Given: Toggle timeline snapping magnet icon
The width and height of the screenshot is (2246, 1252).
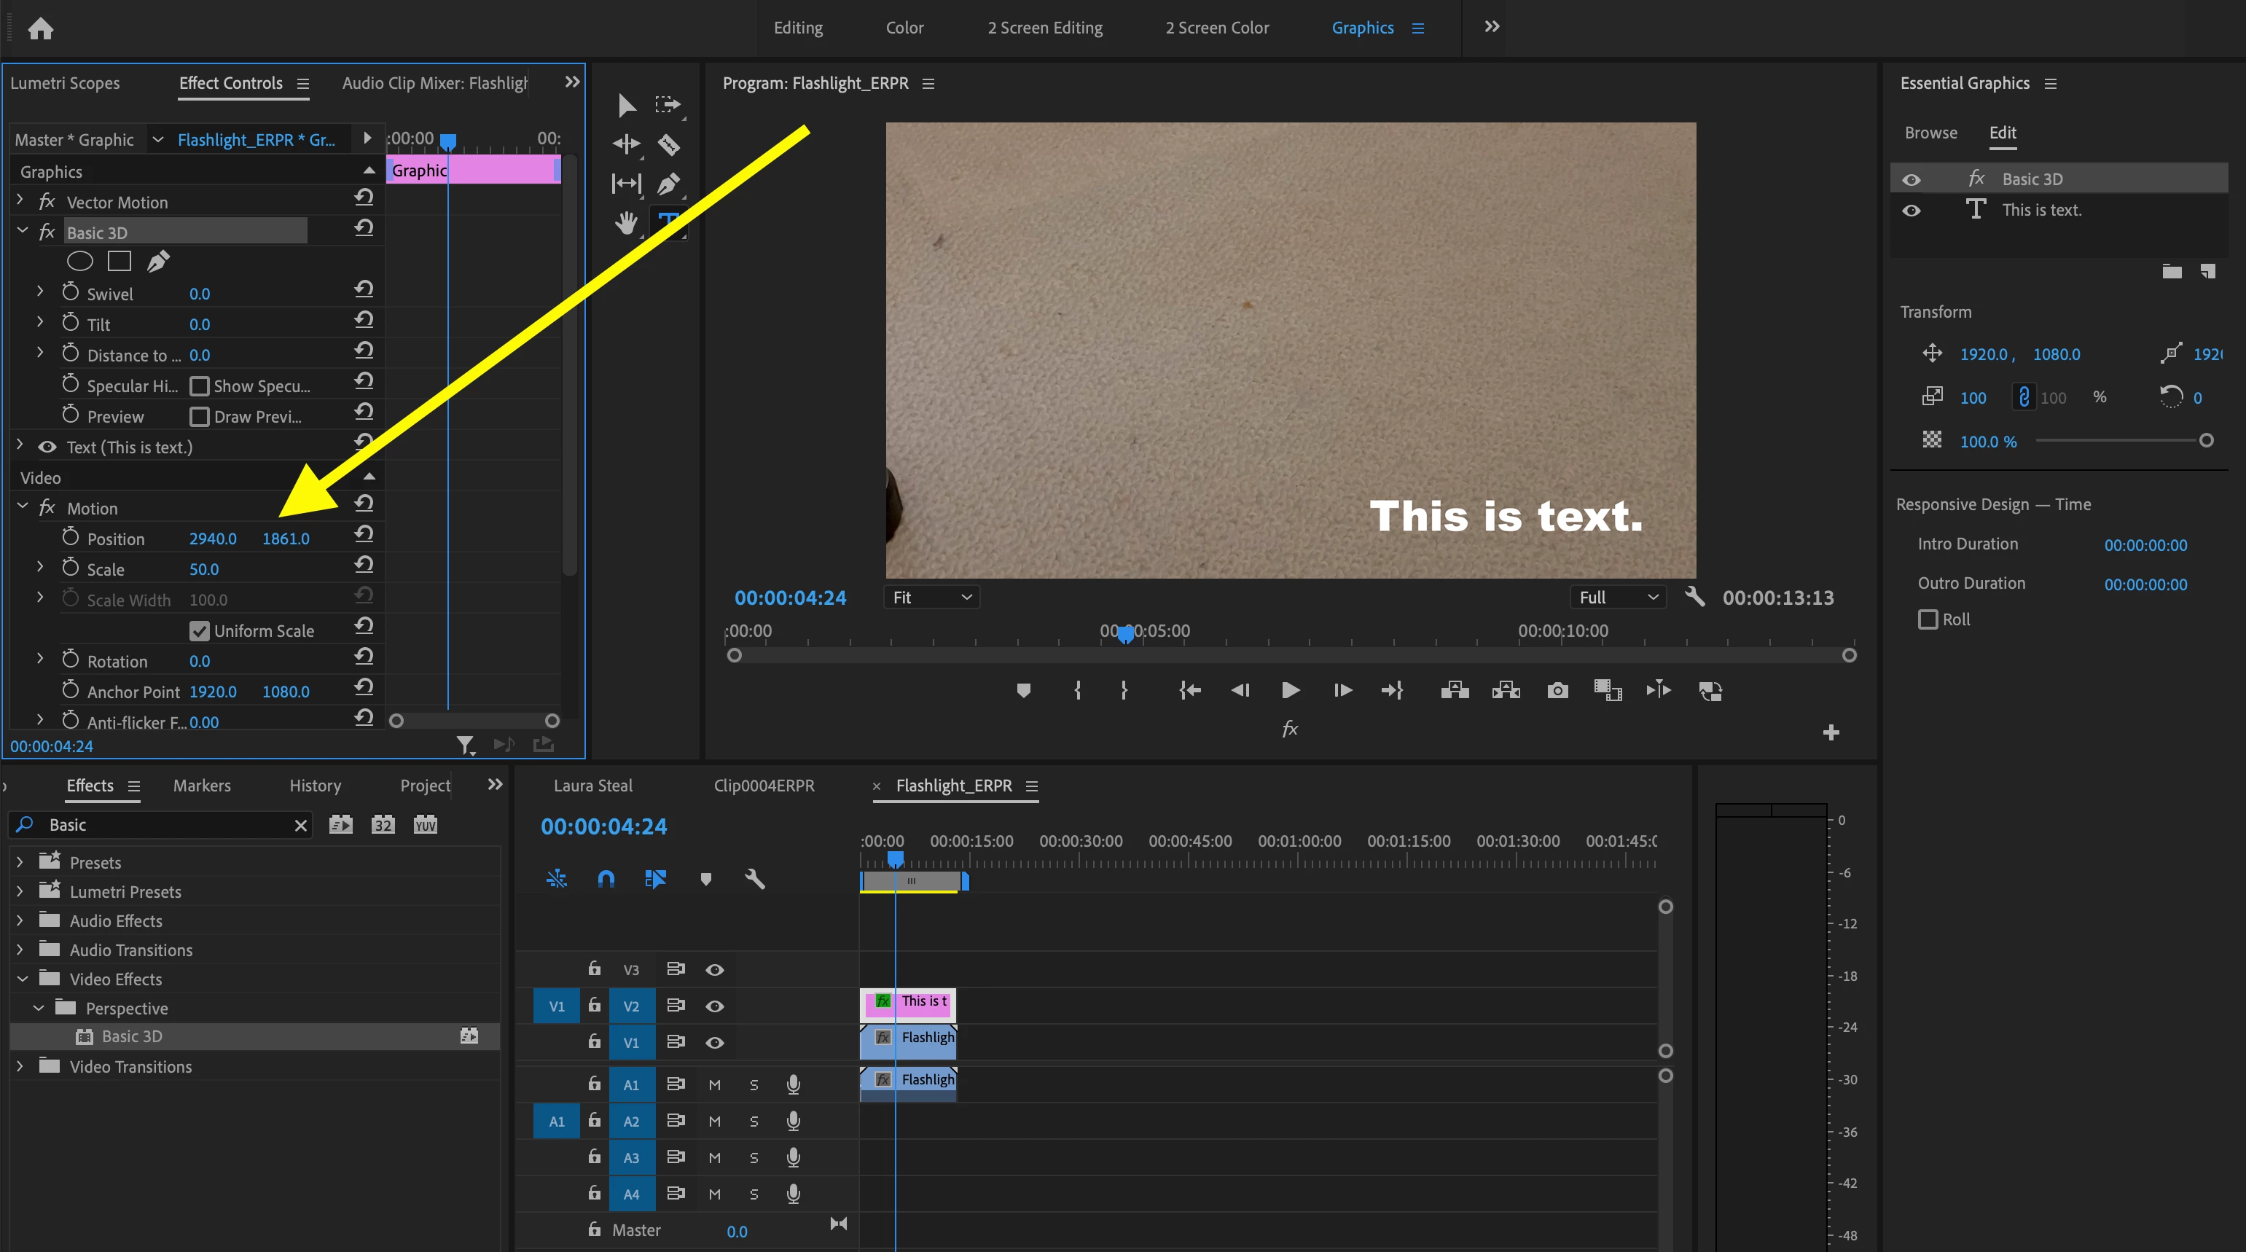Looking at the screenshot, I should tap(606, 879).
